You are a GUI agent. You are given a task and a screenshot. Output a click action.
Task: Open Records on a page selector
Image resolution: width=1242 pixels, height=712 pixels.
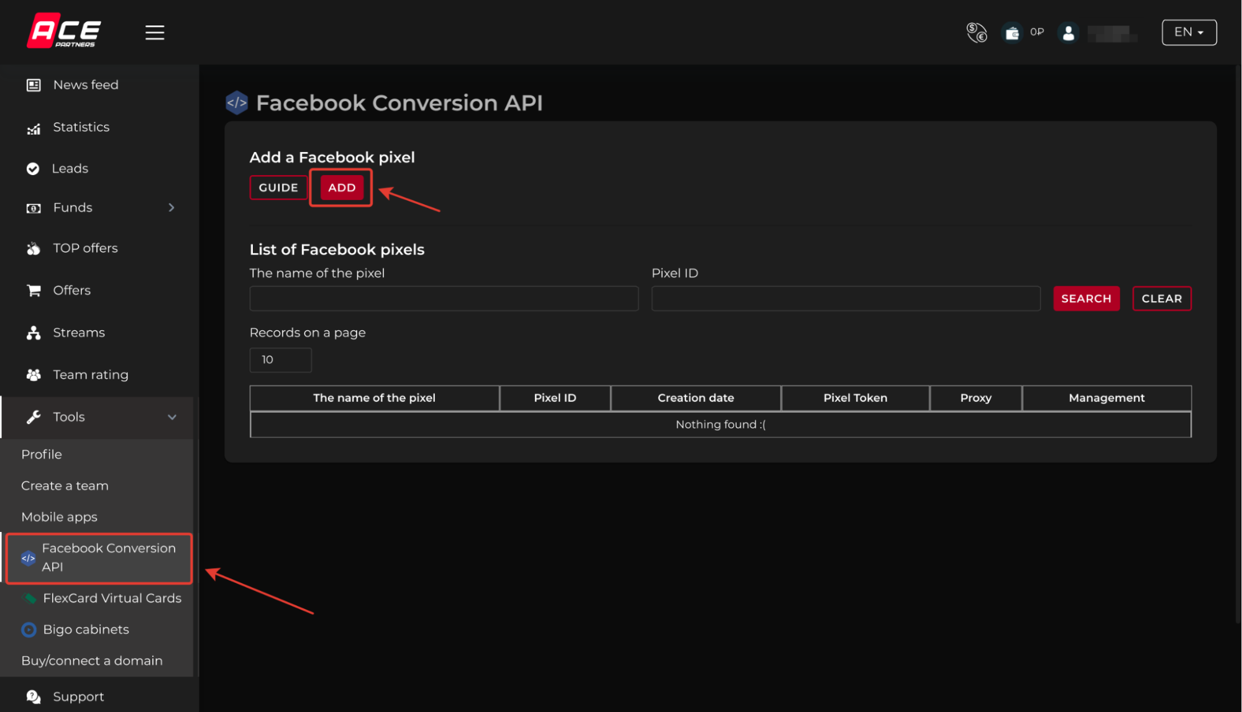280,360
